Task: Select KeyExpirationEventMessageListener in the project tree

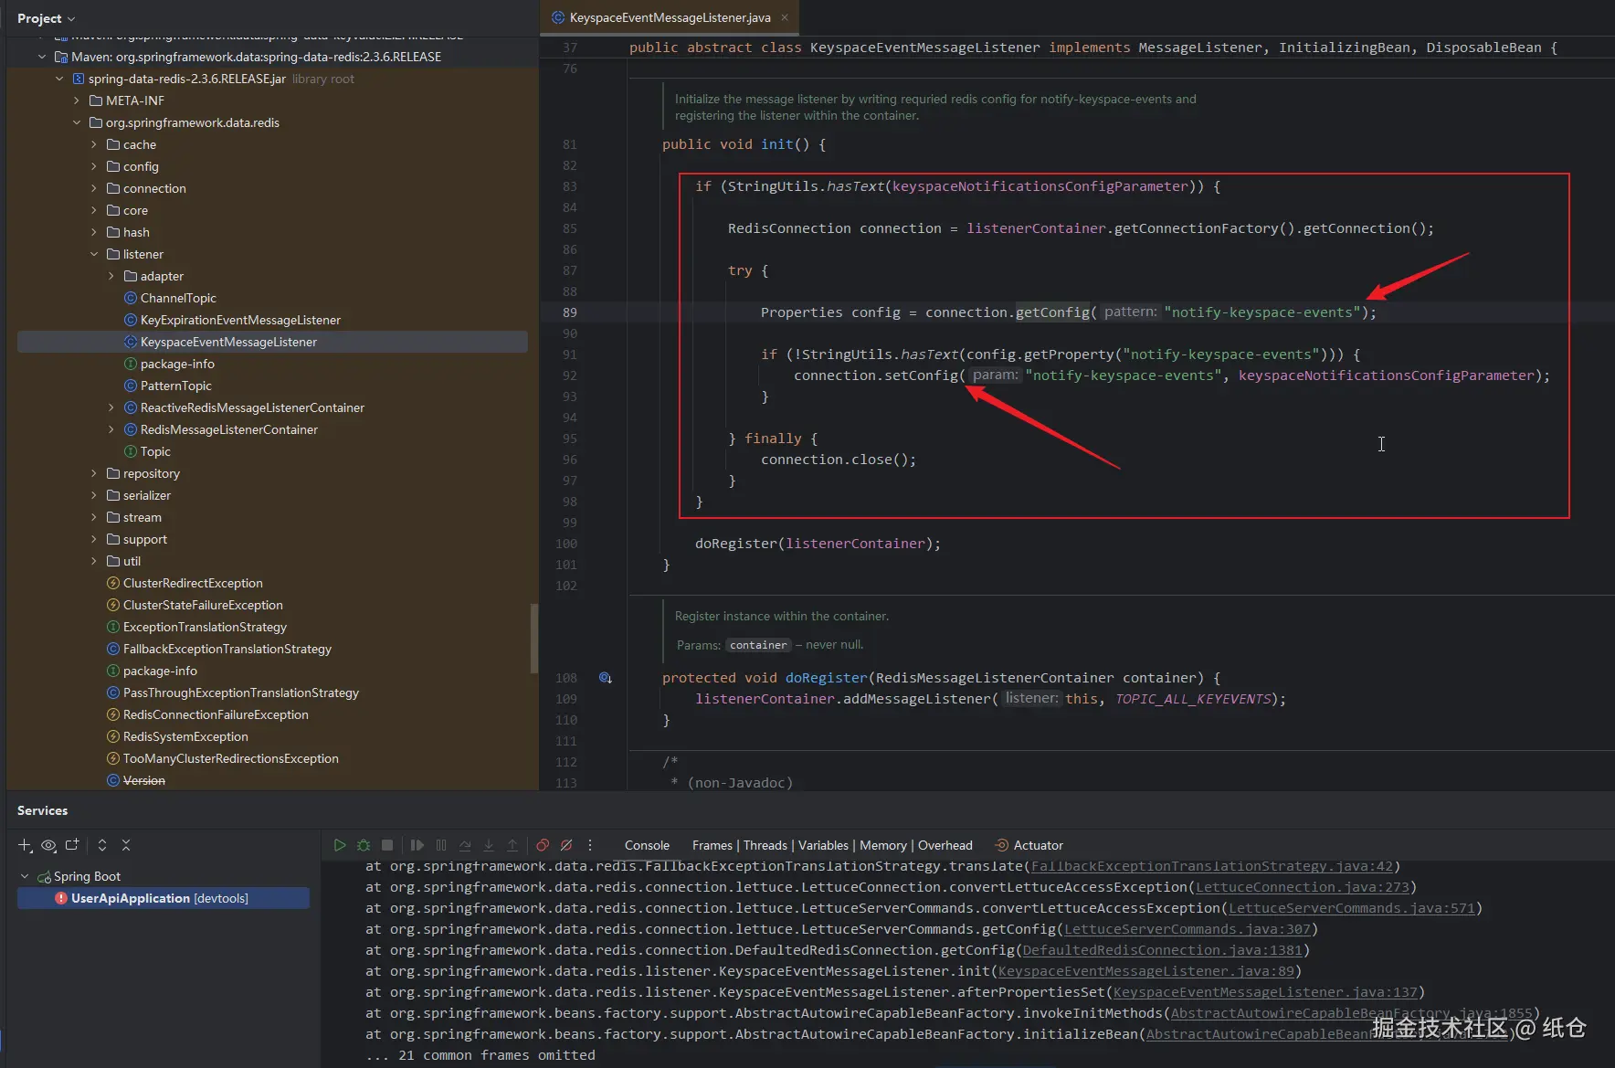Action: tap(240, 320)
